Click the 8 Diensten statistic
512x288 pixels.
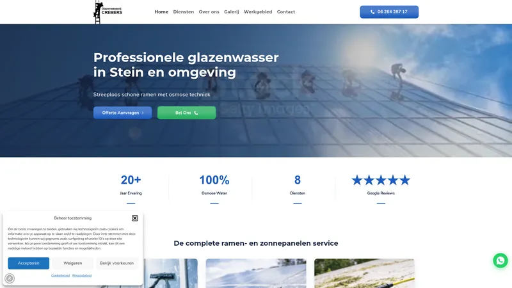point(298,185)
